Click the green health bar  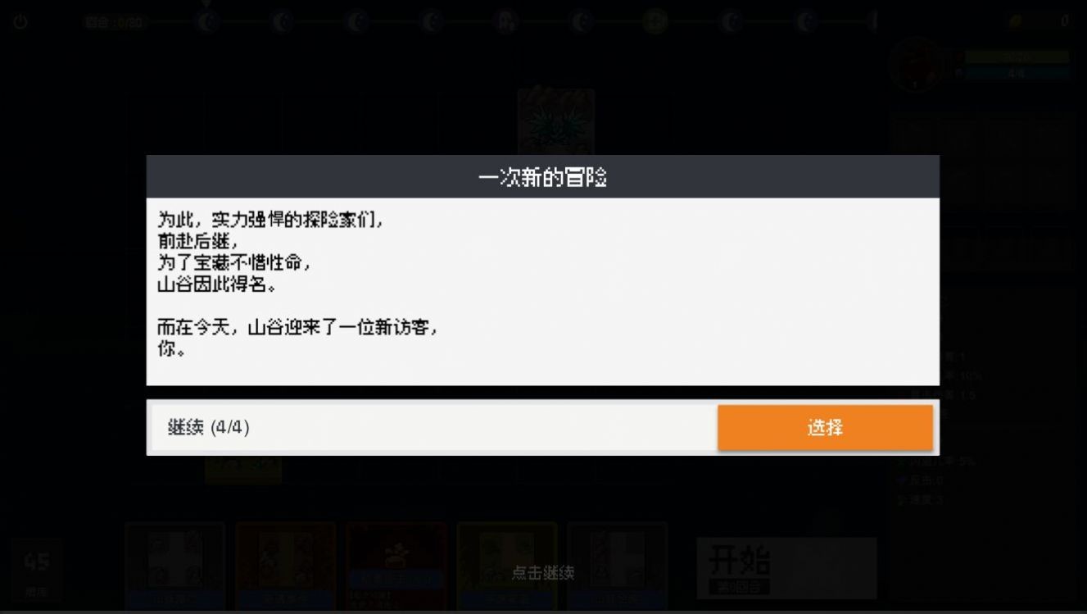pos(1017,57)
